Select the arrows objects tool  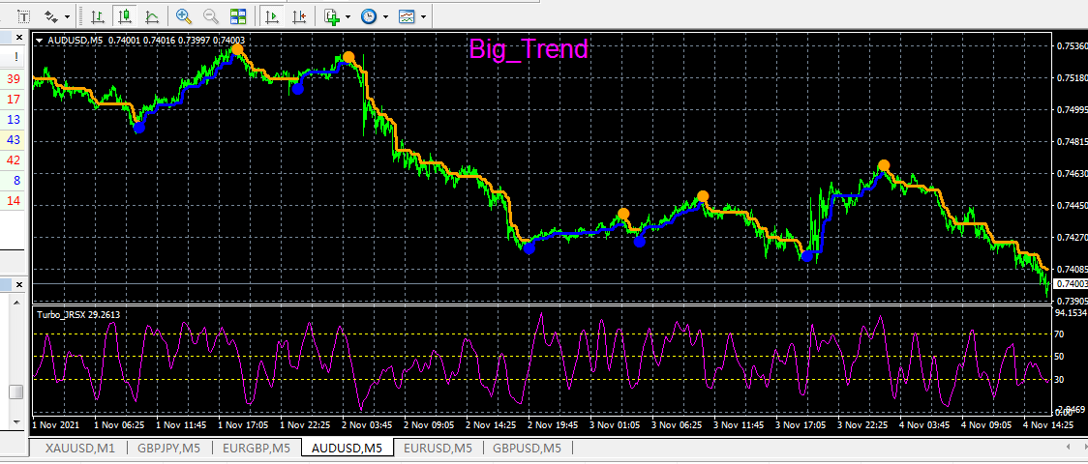(x=50, y=15)
